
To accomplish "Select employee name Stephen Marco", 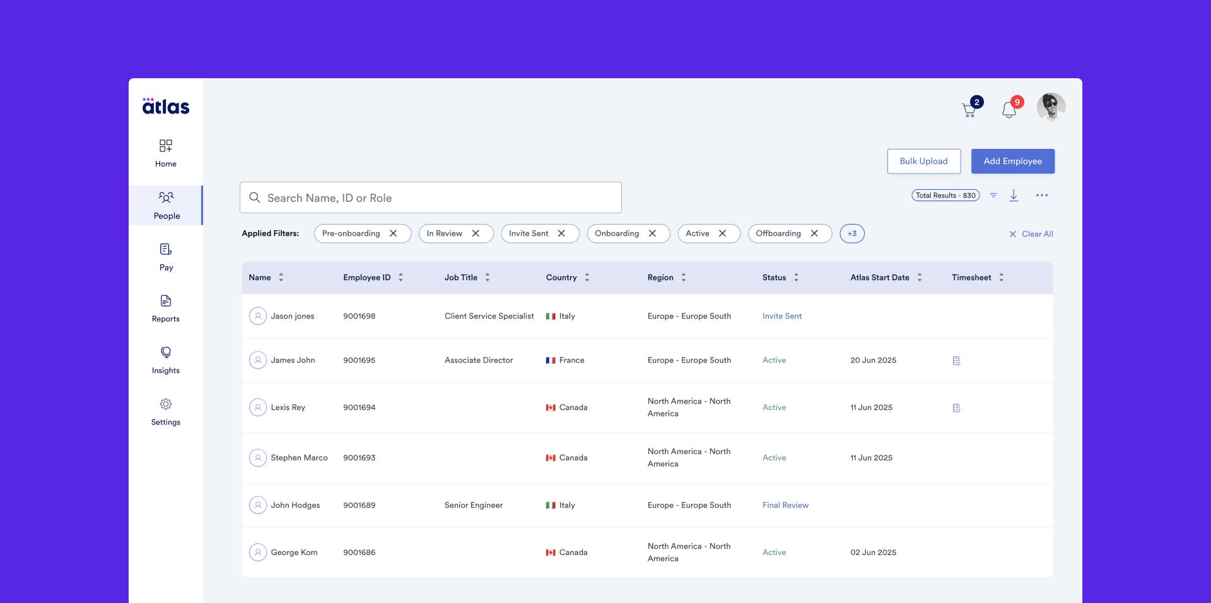I will 299,458.
